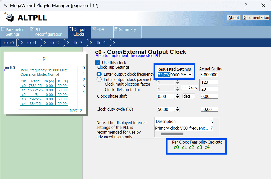Select 'Enter output clock parameters' radio button
The image size is (271, 179).
[x=99, y=79]
